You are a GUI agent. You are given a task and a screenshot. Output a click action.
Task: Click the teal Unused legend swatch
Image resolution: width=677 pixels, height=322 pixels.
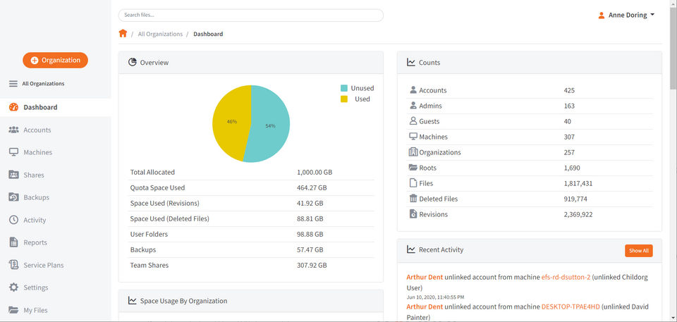[344, 88]
